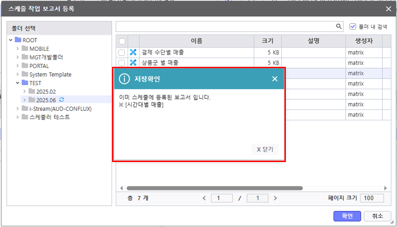Click the 취소 button
The width and height of the screenshot is (397, 227).
point(377,216)
